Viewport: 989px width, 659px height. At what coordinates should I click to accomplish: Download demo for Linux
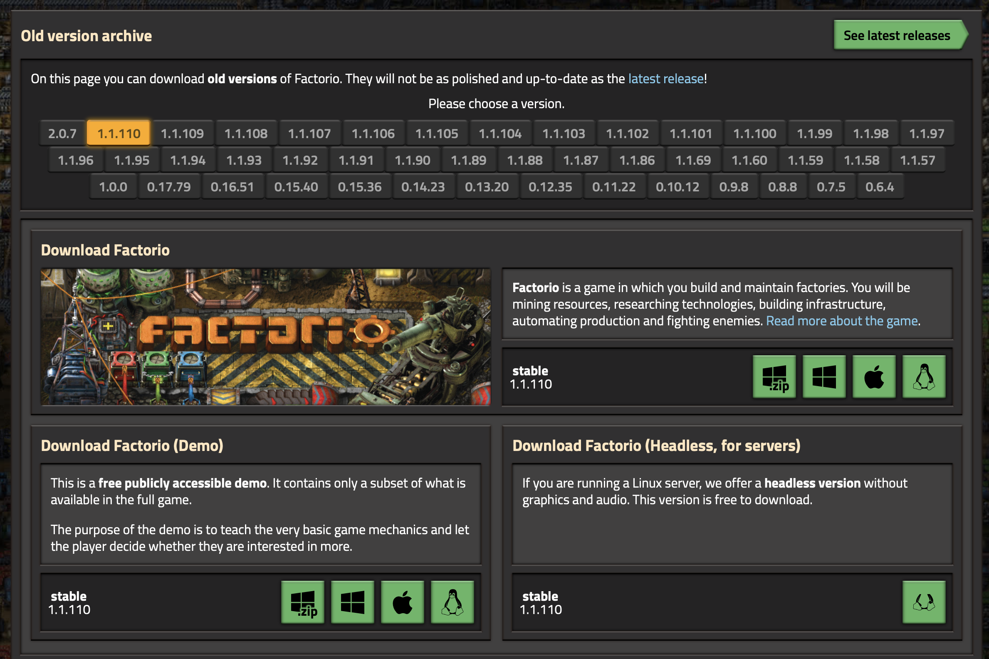click(452, 602)
